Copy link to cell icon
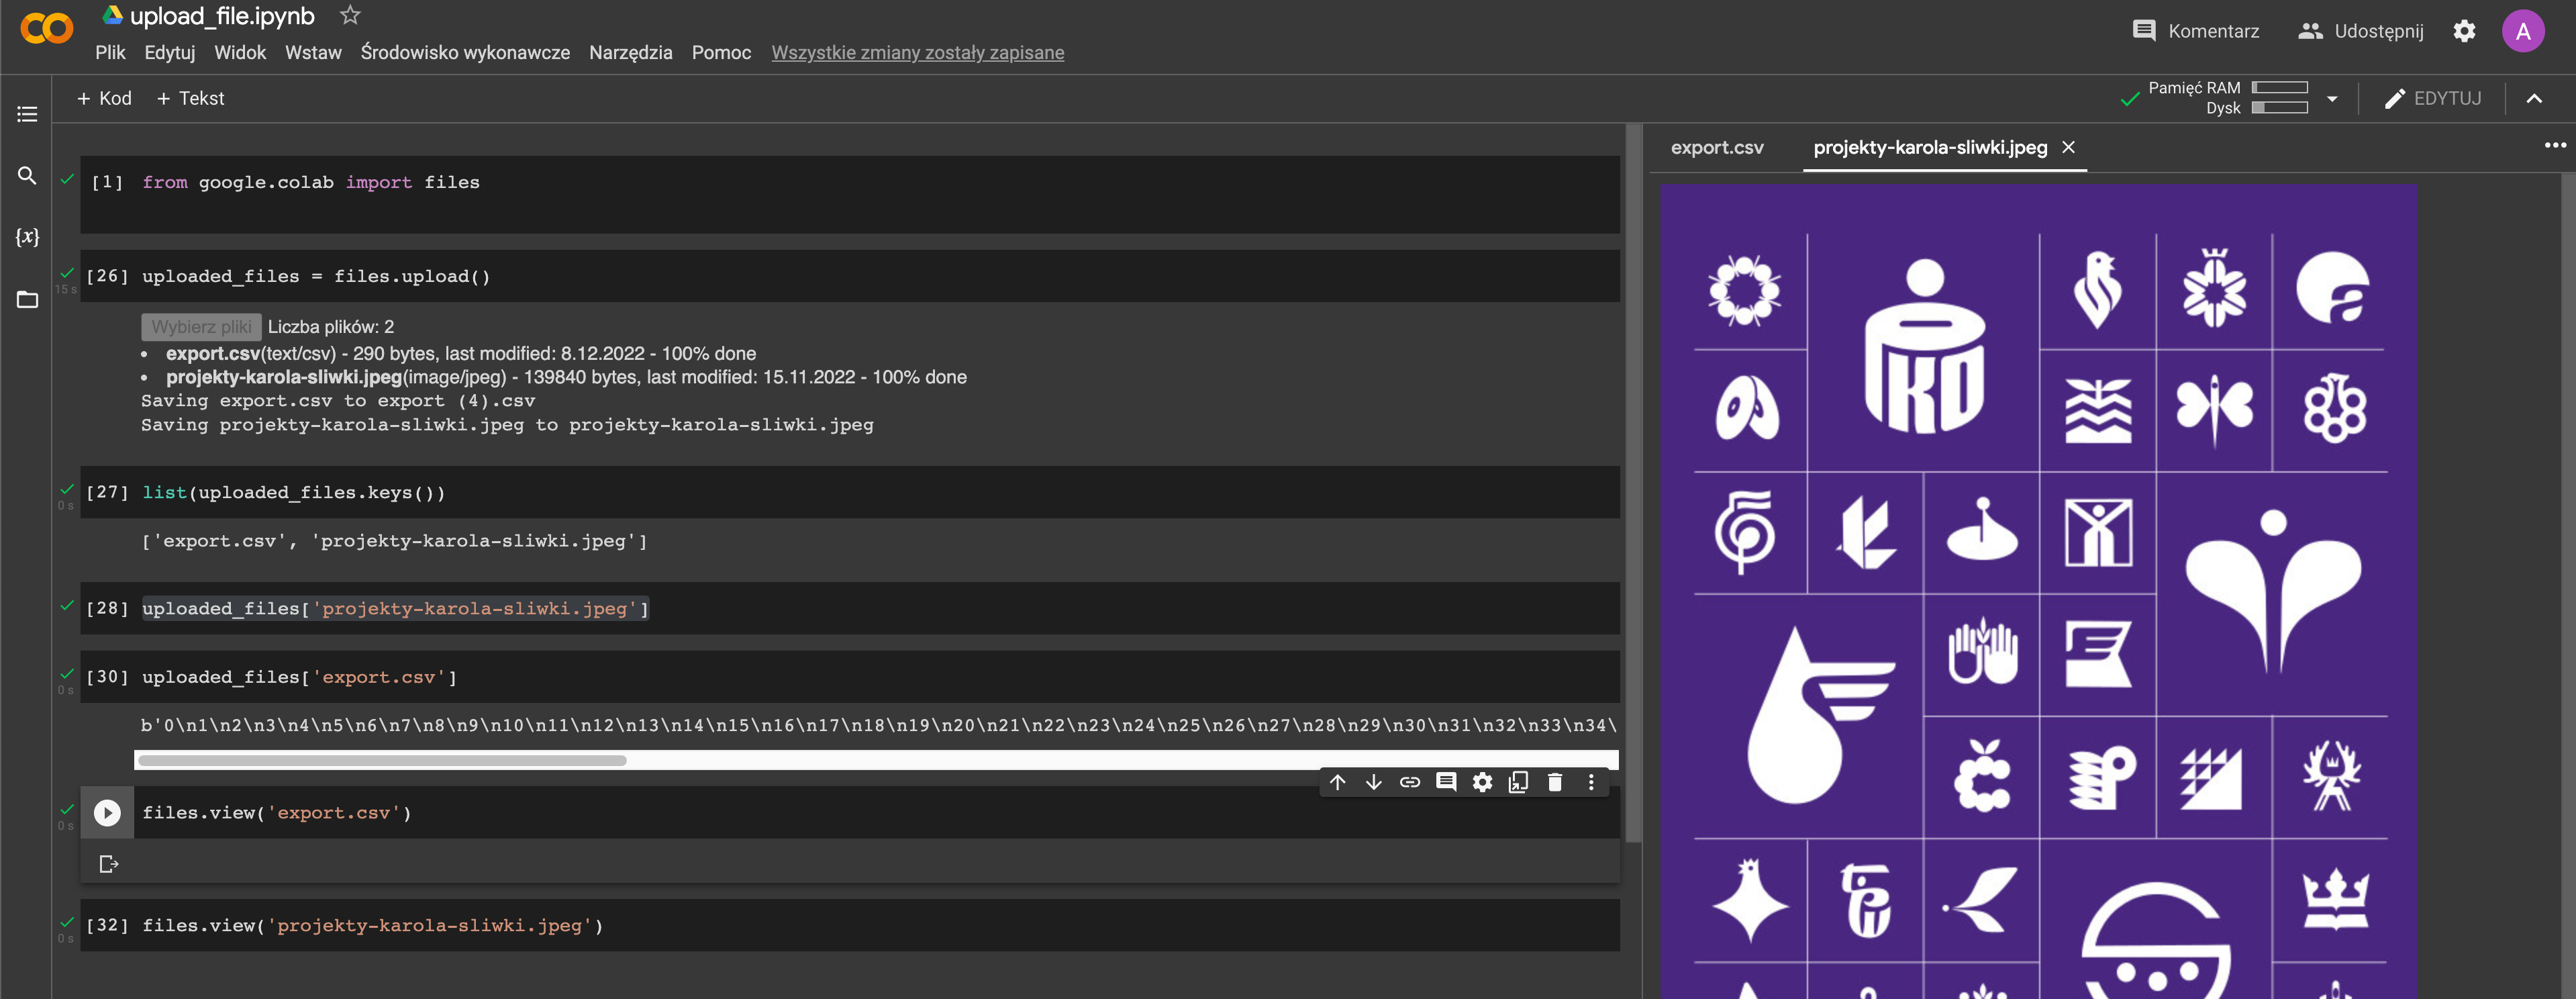The image size is (2576, 999). (1409, 782)
